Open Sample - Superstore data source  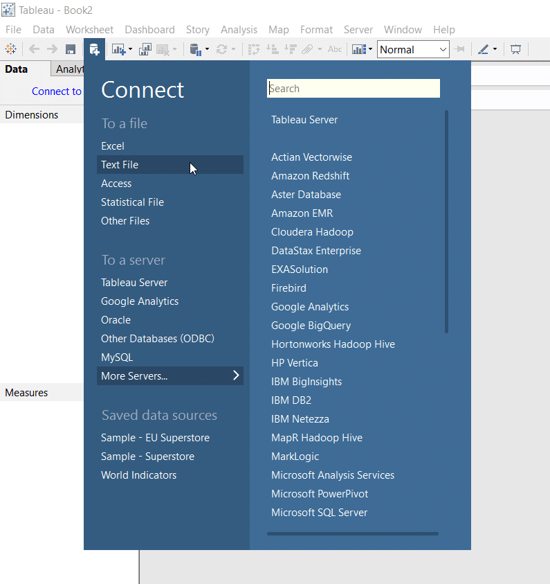tap(147, 457)
